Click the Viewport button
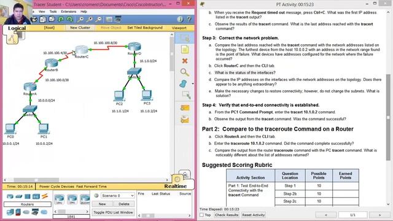 (x=179, y=28)
